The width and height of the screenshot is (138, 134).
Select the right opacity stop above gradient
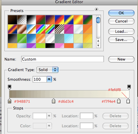coord(129,87)
